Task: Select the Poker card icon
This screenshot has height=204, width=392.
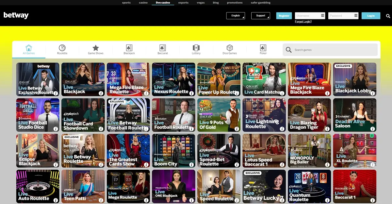Action: pyautogui.click(x=263, y=48)
